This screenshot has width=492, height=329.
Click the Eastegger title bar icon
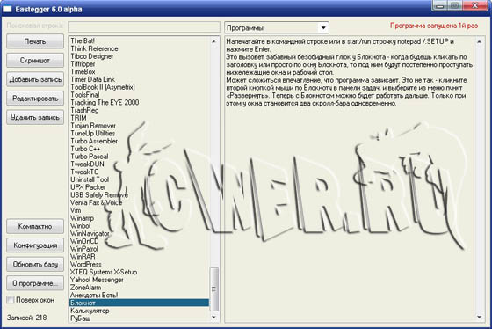click(7, 9)
